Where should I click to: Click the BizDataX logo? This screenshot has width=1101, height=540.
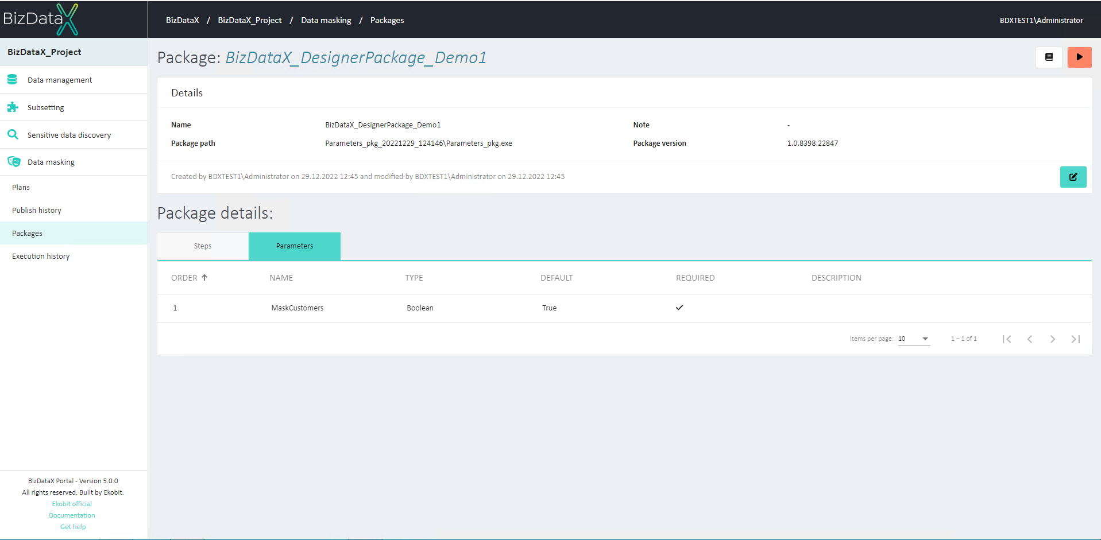tap(40, 19)
